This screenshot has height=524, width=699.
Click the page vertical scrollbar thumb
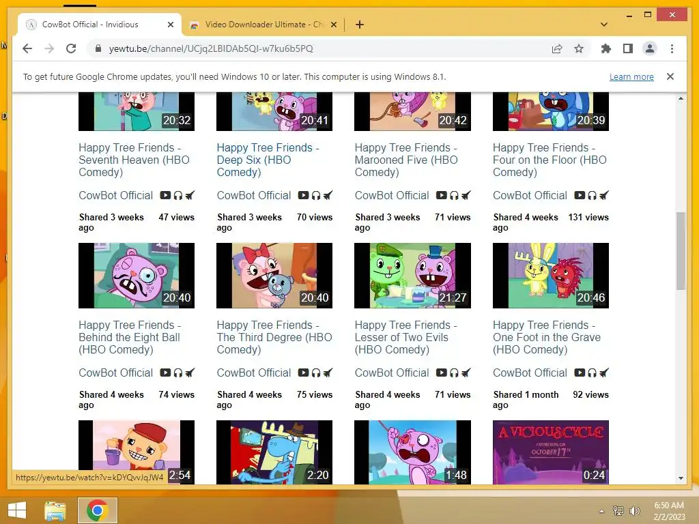click(x=681, y=251)
